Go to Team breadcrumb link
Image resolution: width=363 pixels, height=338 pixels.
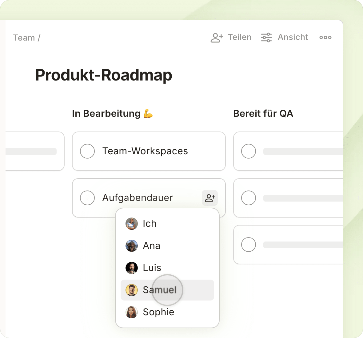24,38
